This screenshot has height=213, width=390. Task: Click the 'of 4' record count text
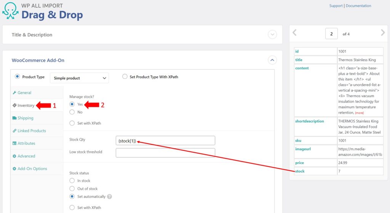(x=346, y=34)
